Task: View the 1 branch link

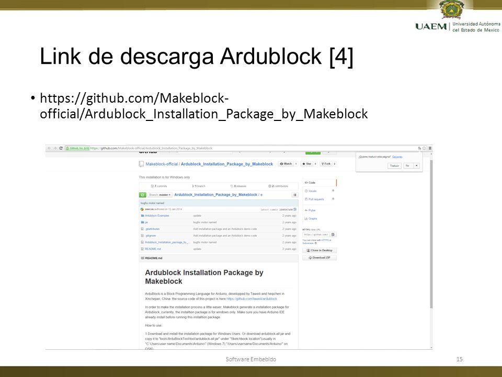Action: [199, 186]
